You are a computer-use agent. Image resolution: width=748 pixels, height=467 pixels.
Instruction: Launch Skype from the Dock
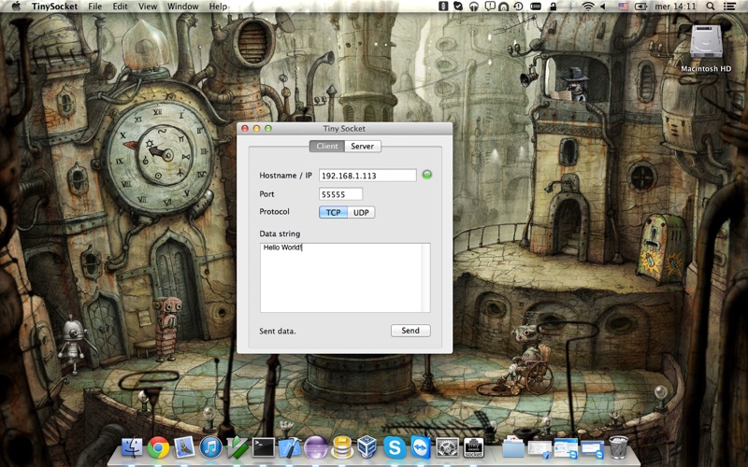coord(395,448)
